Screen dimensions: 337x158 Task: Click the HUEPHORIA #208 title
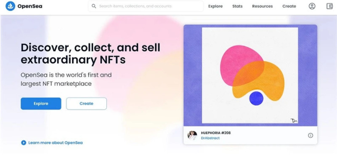point(216,133)
